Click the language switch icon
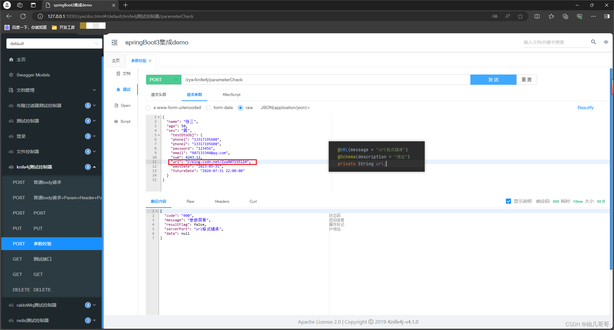The width and height of the screenshot is (614, 330). [606, 42]
